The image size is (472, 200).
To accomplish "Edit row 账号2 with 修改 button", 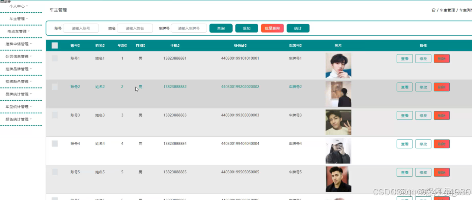I will (423, 87).
